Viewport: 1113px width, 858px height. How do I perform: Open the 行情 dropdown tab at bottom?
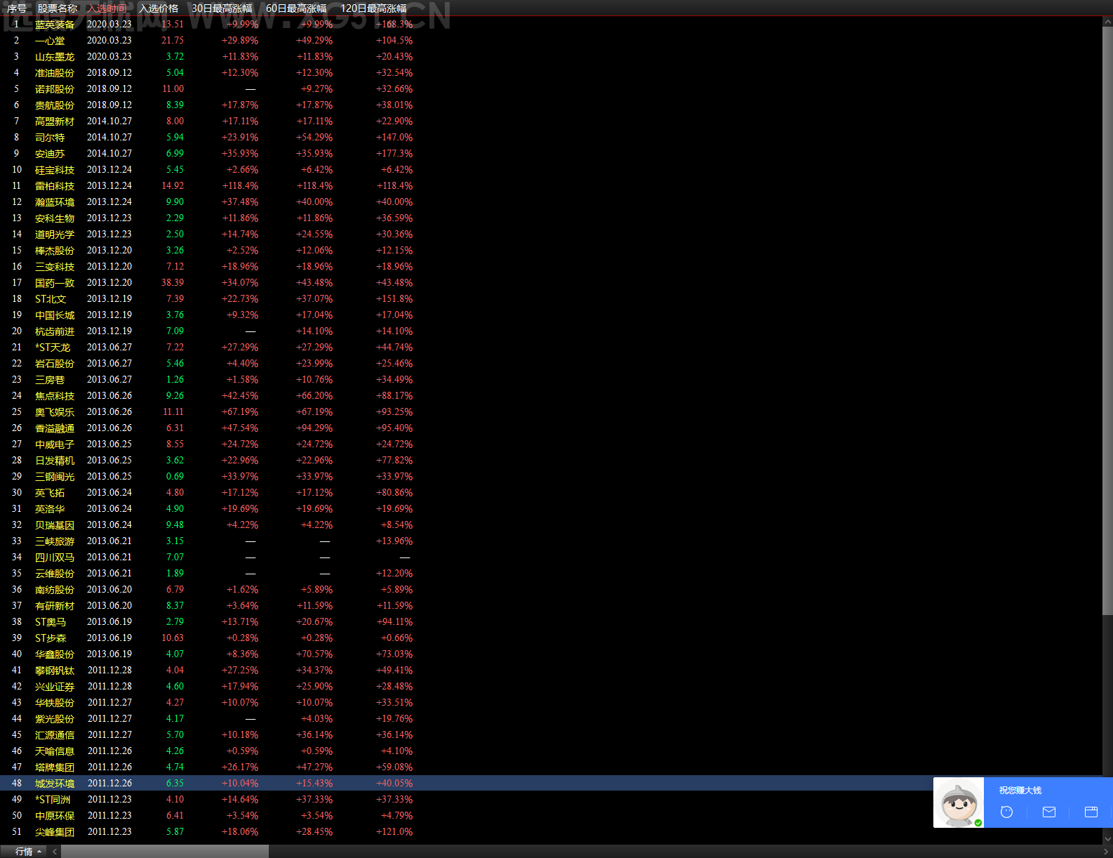28,851
